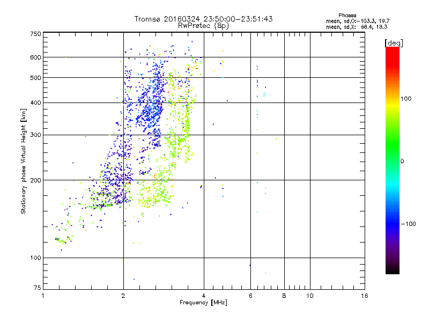This screenshot has height=322, width=429.
Task: Click the "Phases" heading at top right
Action: (347, 16)
